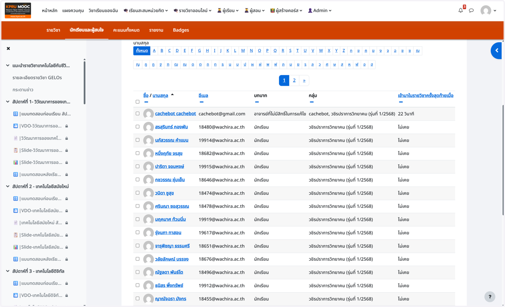This screenshot has height=307, width=505.
Task: Switch to the รายงาน tab
Action: click(156, 30)
